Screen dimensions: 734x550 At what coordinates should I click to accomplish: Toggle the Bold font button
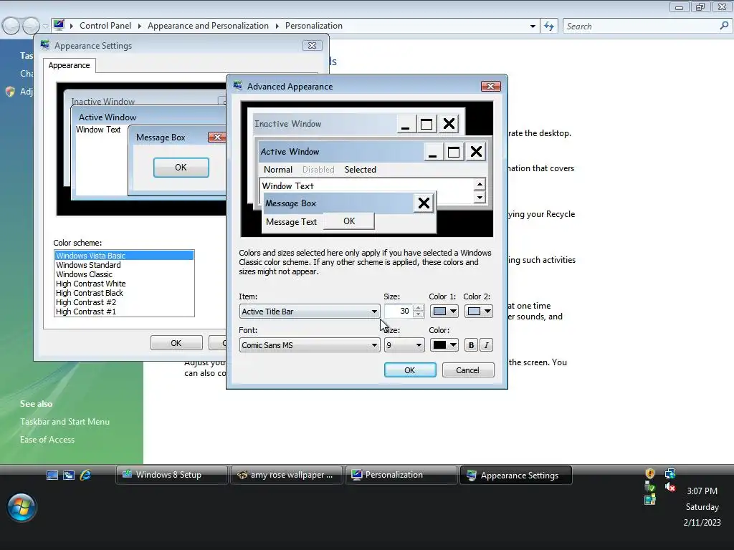[x=471, y=345]
